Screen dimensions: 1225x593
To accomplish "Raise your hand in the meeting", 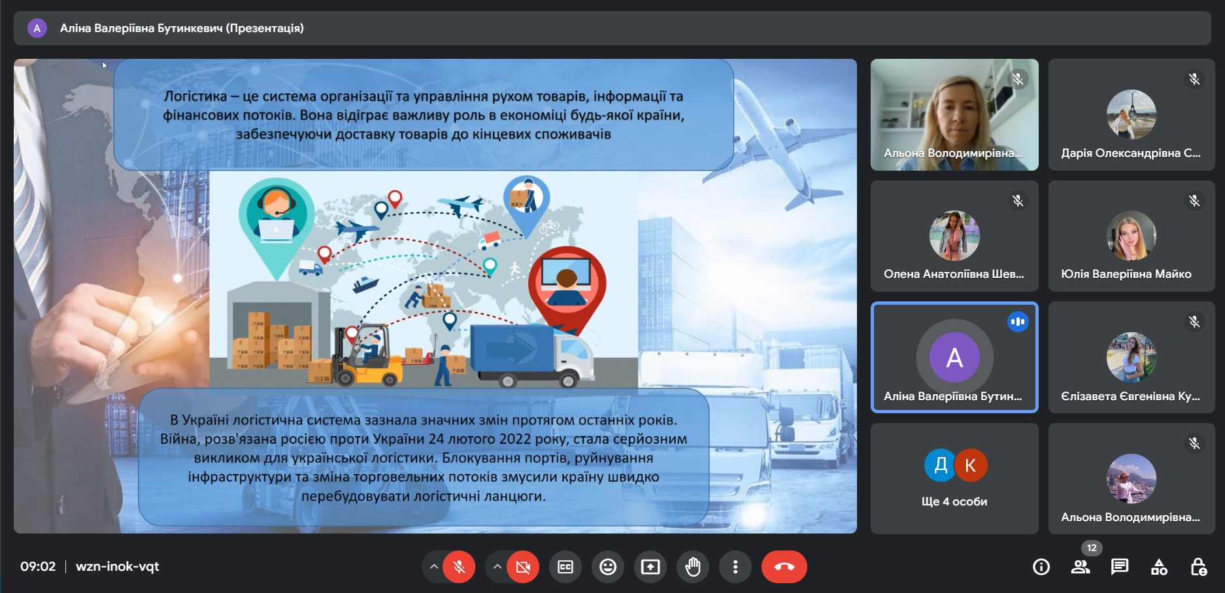I will pyautogui.click(x=693, y=567).
